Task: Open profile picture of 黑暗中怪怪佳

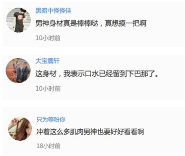Action: tap(18, 20)
